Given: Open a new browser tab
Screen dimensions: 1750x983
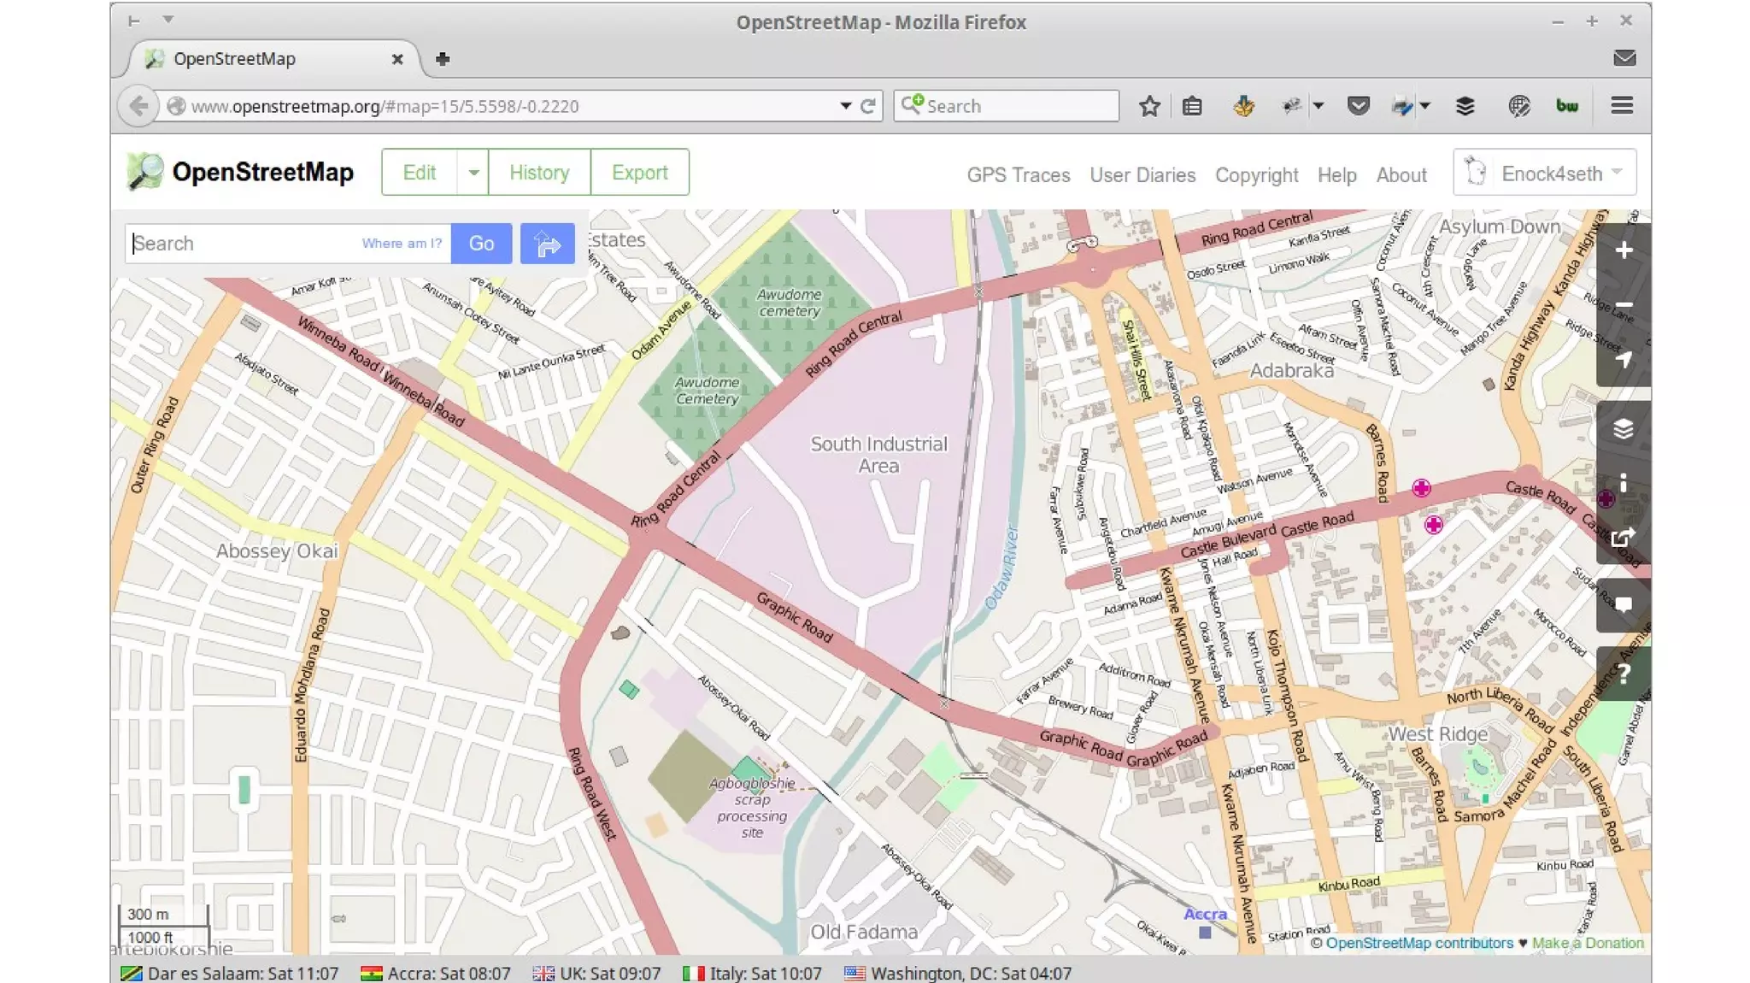Looking at the screenshot, I should [x=442, y=59].
